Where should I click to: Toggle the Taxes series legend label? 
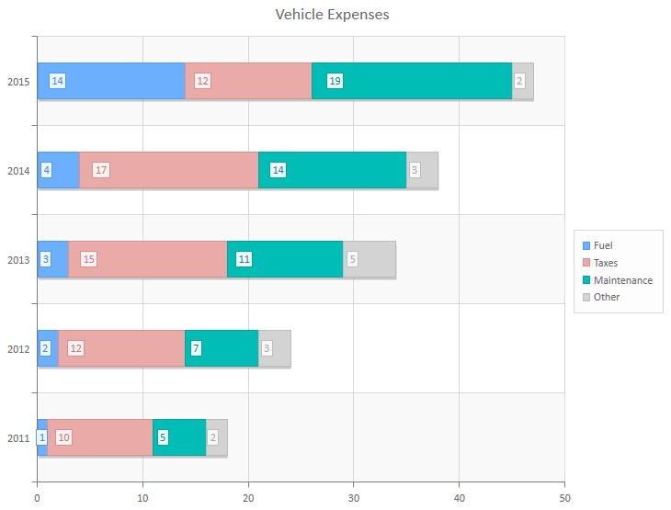(606, 263)
